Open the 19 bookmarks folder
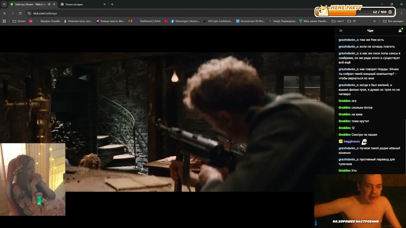 point(351,21)
